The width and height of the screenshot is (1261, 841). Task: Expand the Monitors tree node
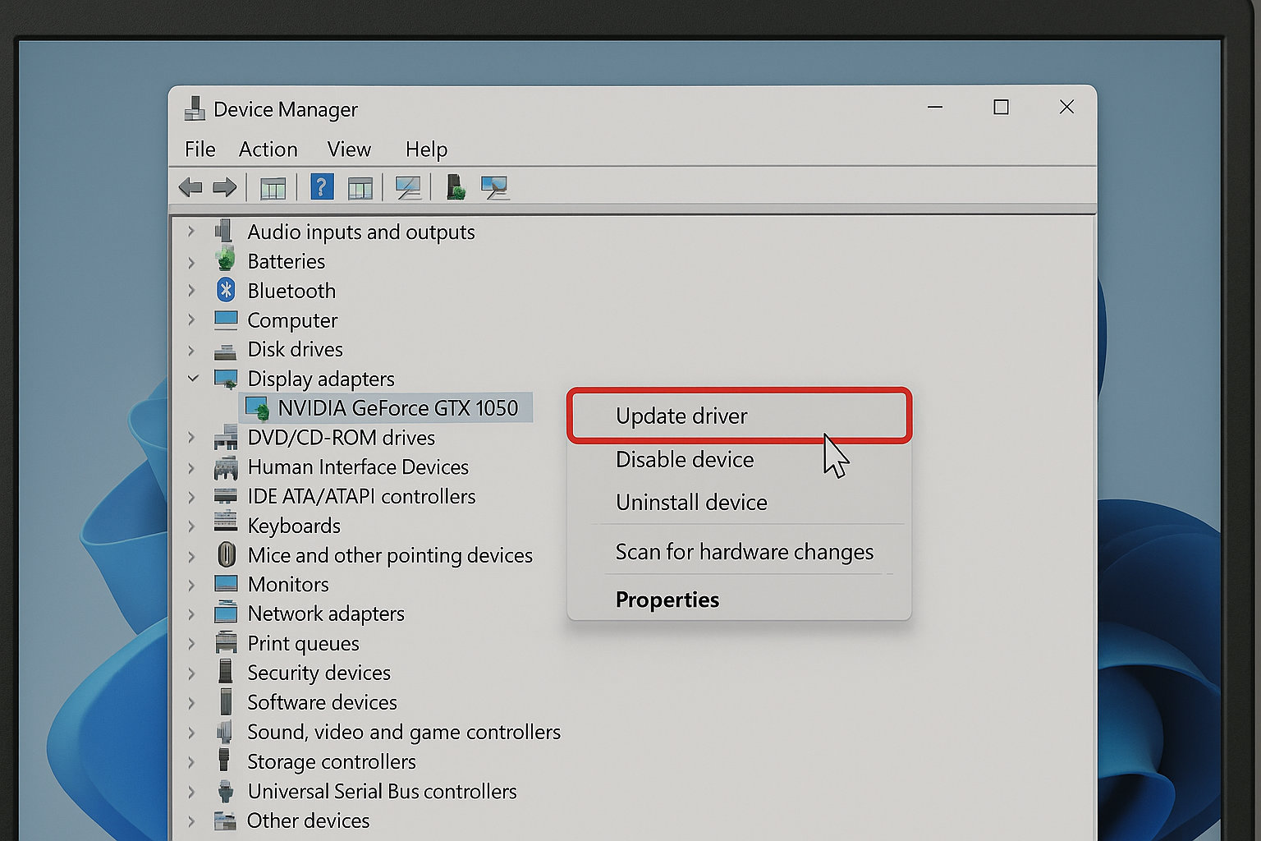191,584
